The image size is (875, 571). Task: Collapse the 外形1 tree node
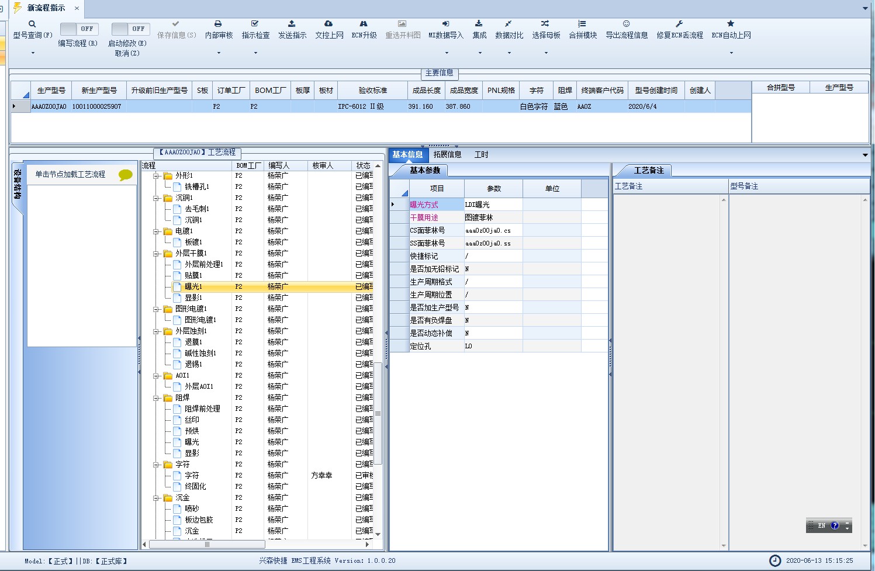click(x=156, y=176)
